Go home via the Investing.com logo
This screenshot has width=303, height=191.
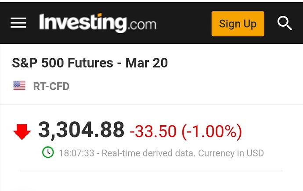point(97,23)
